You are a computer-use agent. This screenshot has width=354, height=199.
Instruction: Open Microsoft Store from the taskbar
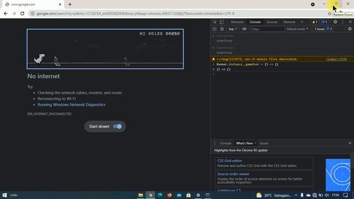click(189, 195)
